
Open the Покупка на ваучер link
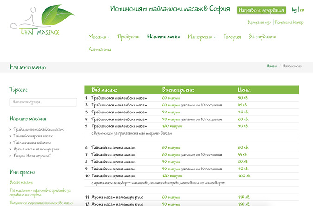(x=289, y=22)
